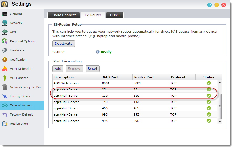Sort by the Router Port column header
This screenshot has width=234, height=149.
pos(151,77)
